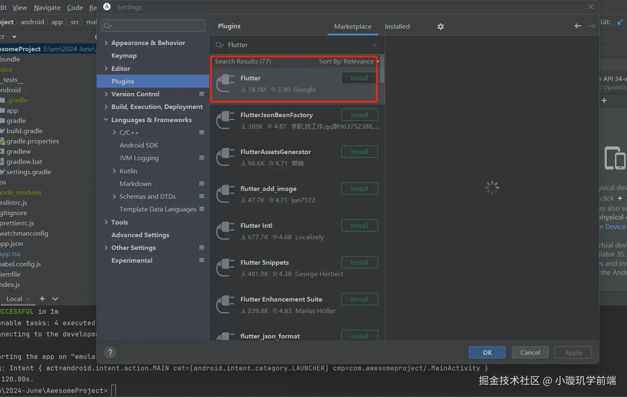Open settings.gradle in project tree
Viewport: 627px width, 397px height.
(29, 172)
